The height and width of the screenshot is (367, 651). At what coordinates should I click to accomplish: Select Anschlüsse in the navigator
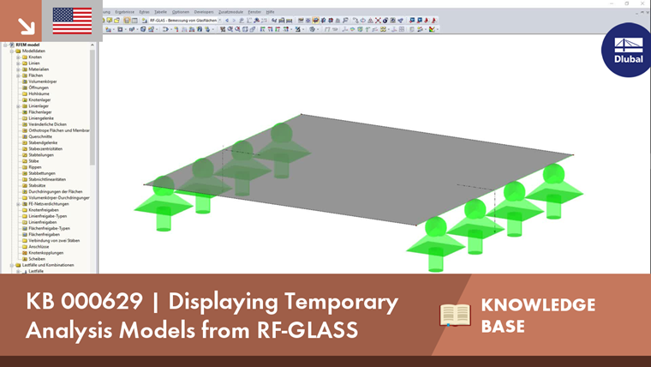(39, 246)
